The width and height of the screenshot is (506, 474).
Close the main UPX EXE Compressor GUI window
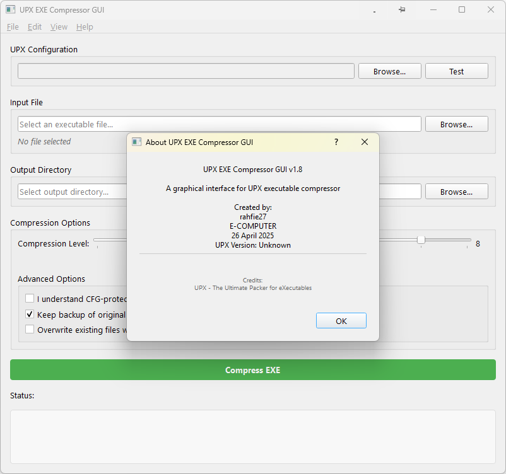(490, 9)
